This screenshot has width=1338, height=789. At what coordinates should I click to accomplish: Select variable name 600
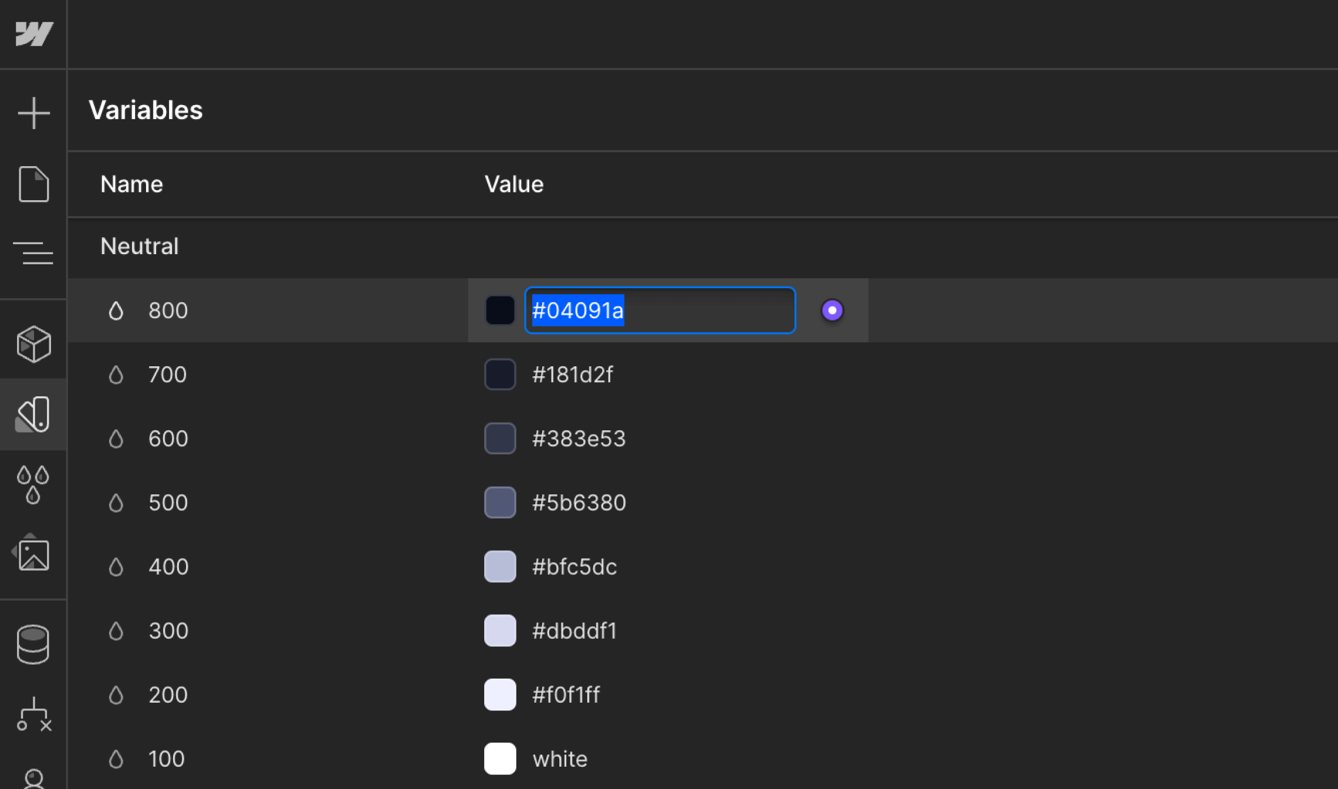pos(168,438)
